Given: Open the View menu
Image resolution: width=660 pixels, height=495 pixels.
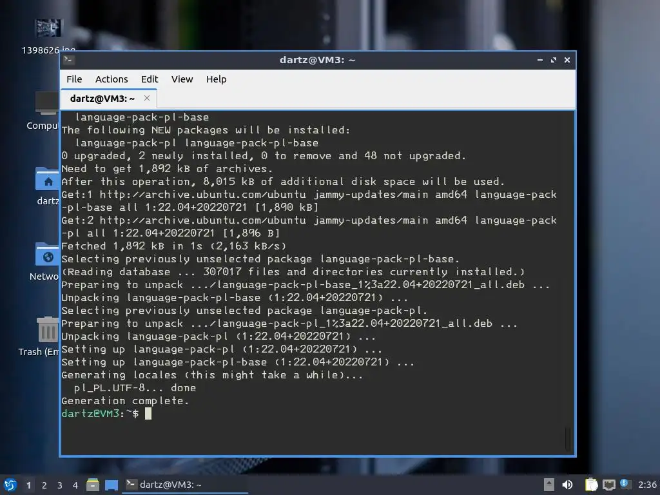Looking at the screenshot, I should (182, 79).
